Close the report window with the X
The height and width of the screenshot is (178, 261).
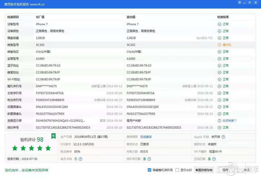[x=256, y=2]
